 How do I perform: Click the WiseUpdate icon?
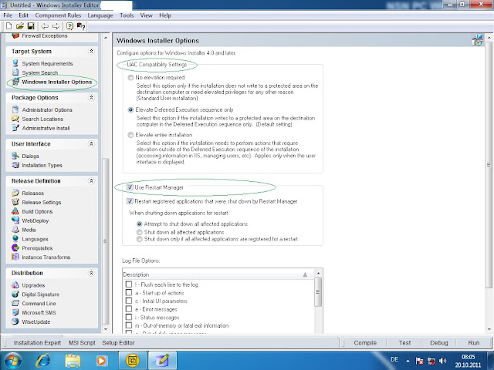point(15,321)
